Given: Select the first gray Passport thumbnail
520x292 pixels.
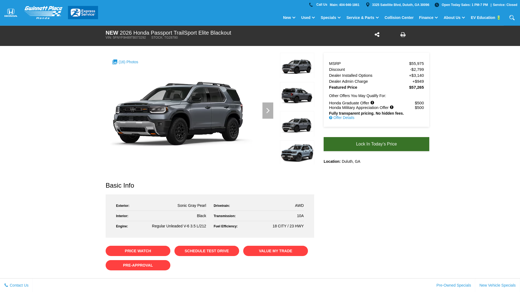Looking at the screenshot, I should click(x=297, y=65).
